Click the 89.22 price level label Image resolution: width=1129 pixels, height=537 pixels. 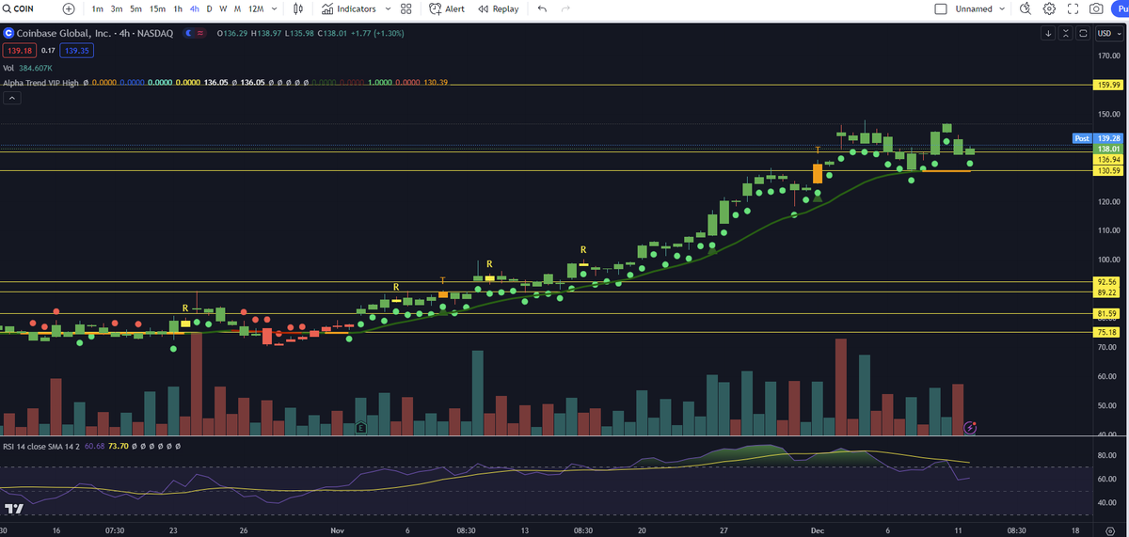1108,292
